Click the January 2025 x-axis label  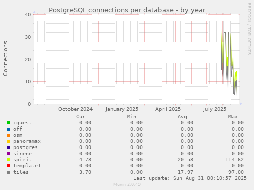click(122, 109)
